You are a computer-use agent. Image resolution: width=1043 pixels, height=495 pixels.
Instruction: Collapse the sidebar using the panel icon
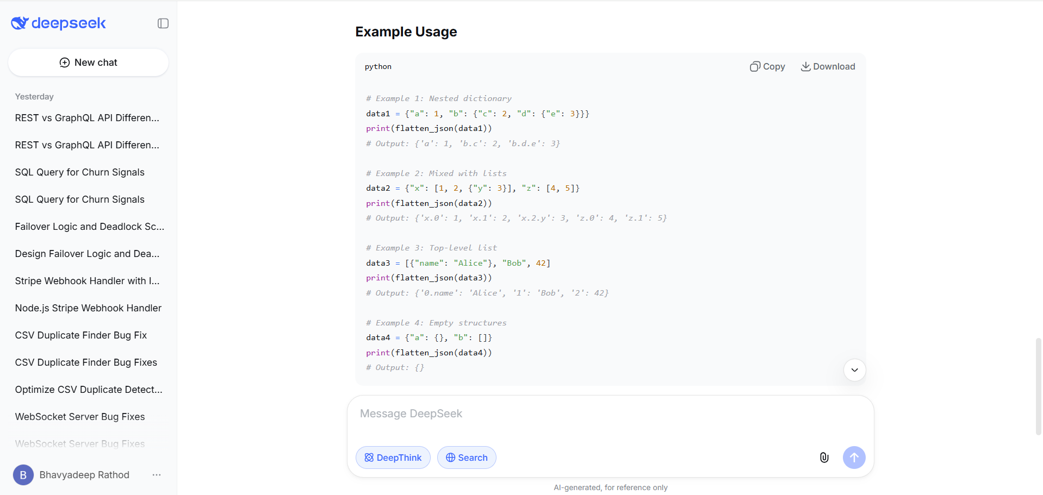point(162,23)
